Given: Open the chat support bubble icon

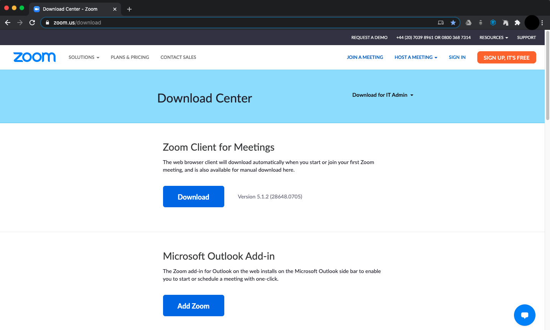Looking at the screenshot, I should [524, 315].
